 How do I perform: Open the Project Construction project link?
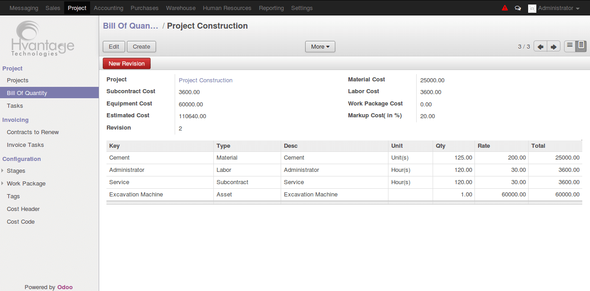(206, 80)
